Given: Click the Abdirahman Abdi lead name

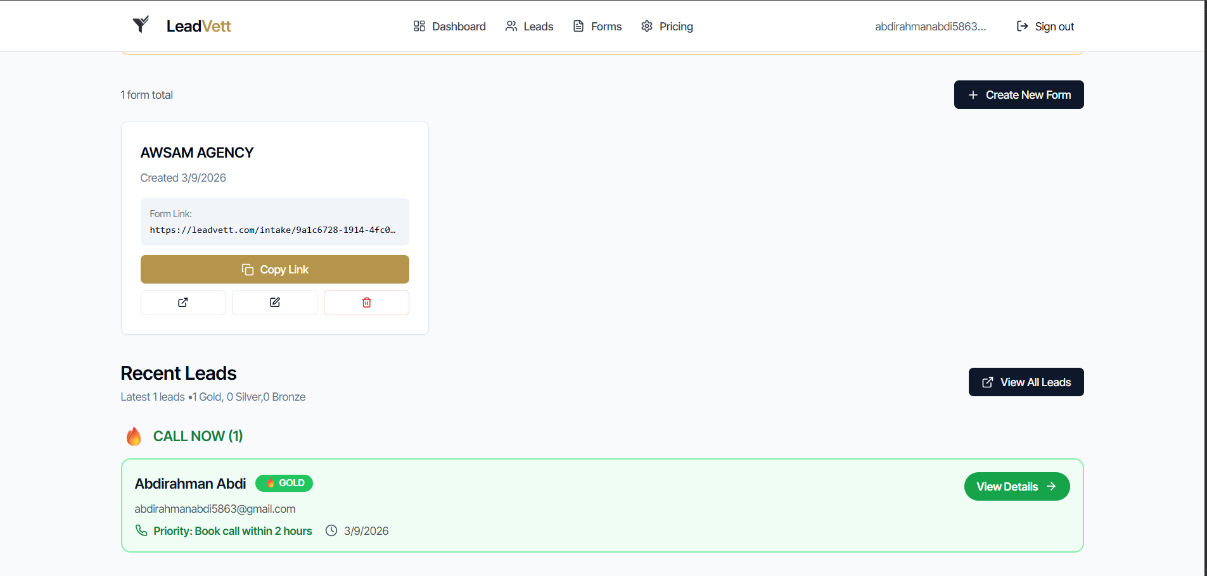Looking at the screenshot, I should (x=190, y=484).
